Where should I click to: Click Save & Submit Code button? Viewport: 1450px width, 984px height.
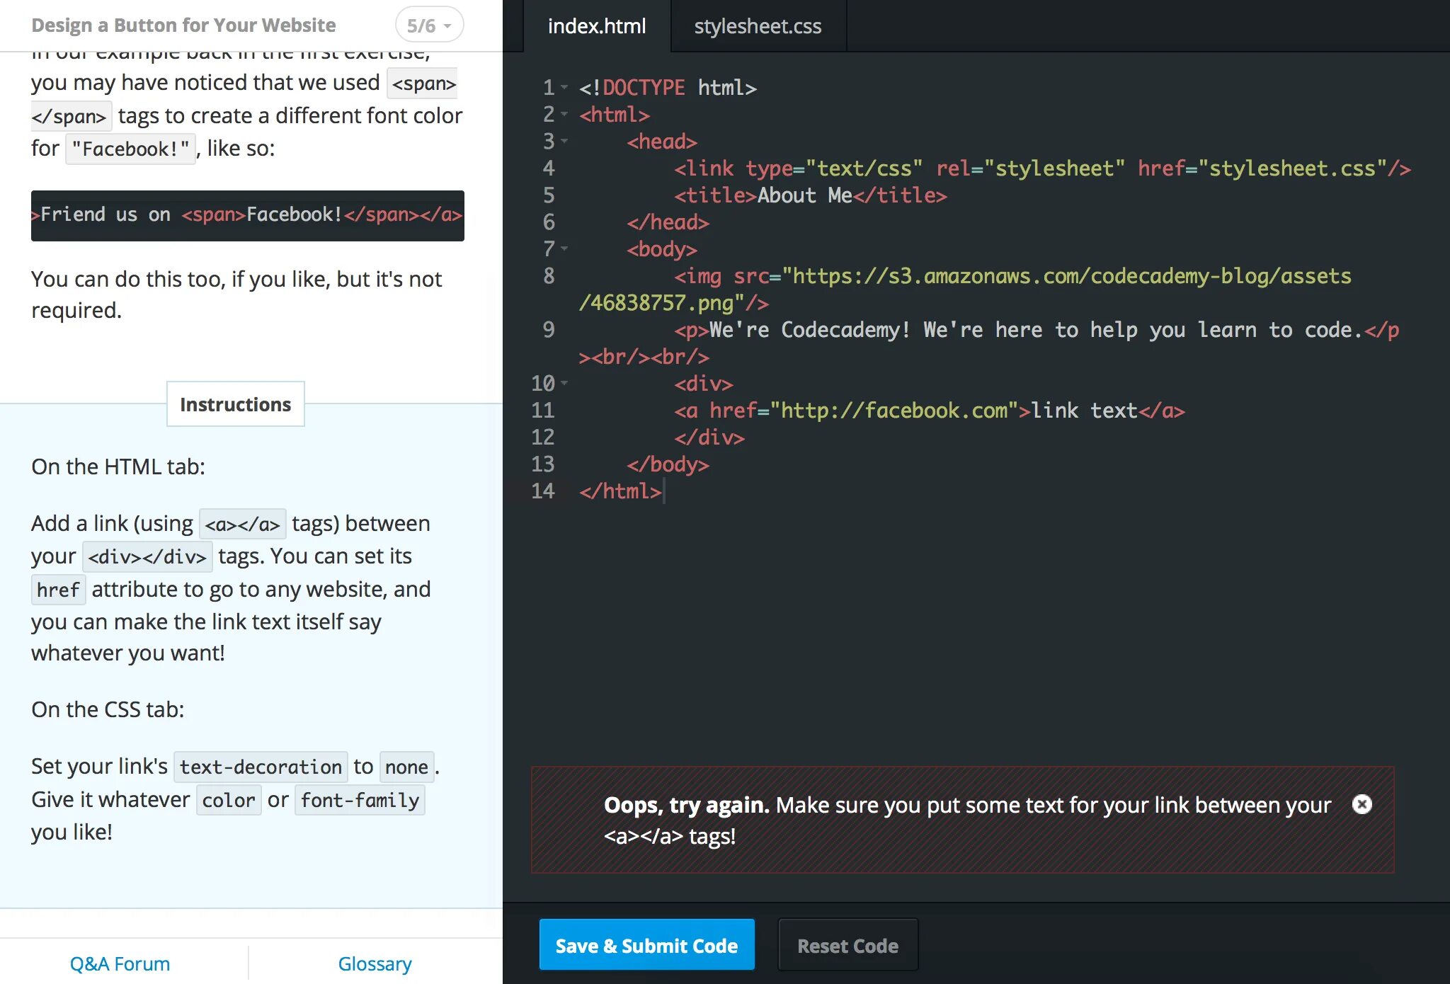(646, 945)
